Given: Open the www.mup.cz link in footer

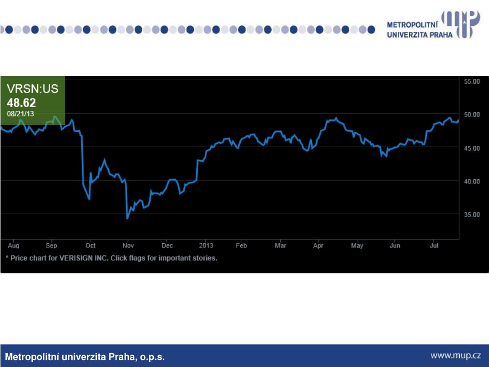Looking at the screenshot, I should pyautogui.click(x=456, y=356).
